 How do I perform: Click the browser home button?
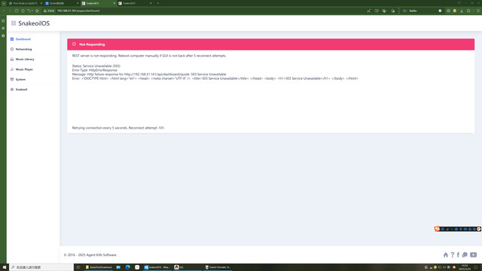coord(23,11)
